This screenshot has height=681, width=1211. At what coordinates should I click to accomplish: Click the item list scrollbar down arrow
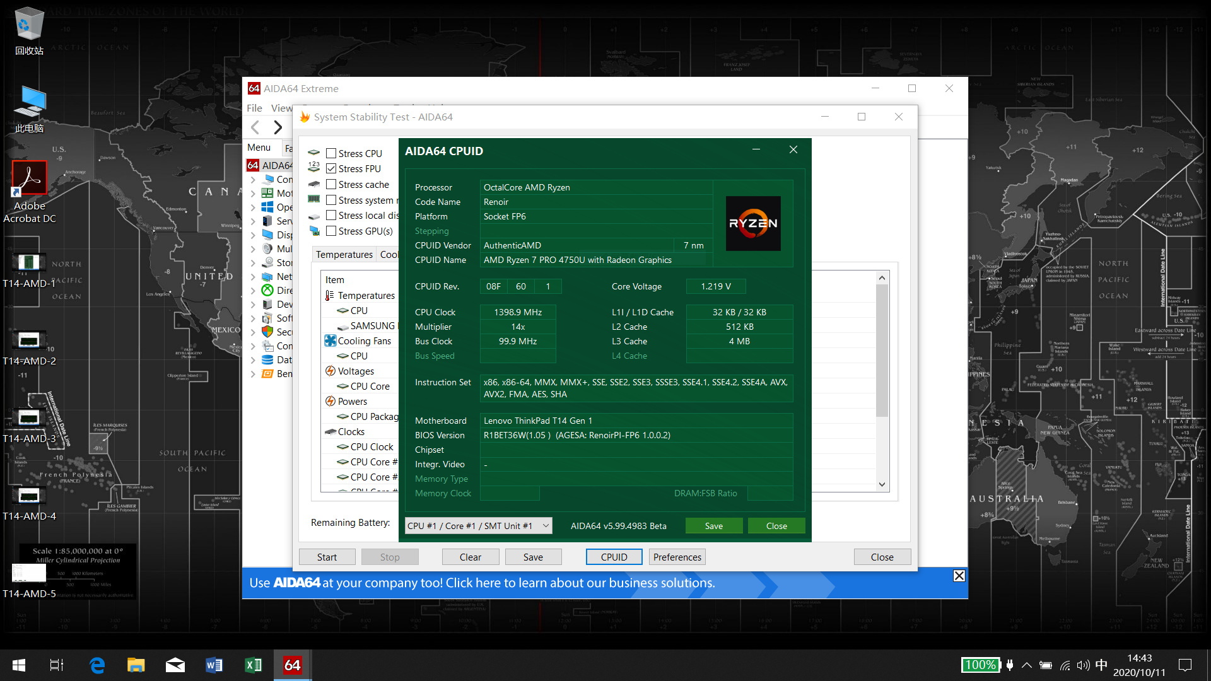point(882,484)
